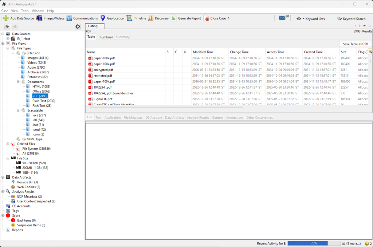Viewport: 373px width, 247px height.
Task: Click the Generate Report icon
Action: pyautogui.click(x=174, y=18)
